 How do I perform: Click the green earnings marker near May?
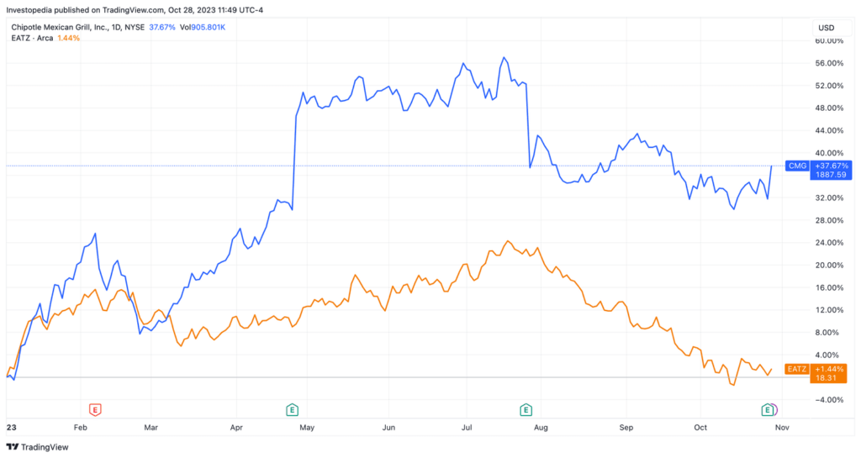click(x=292, y=410)
